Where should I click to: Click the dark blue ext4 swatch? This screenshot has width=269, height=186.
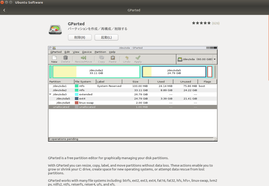tap(76, 99)
